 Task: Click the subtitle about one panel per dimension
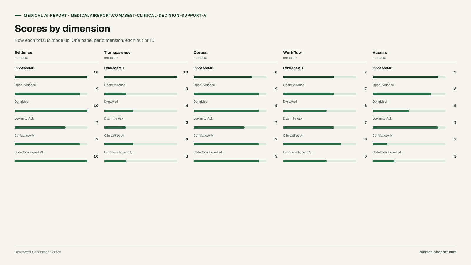point(85,40)
